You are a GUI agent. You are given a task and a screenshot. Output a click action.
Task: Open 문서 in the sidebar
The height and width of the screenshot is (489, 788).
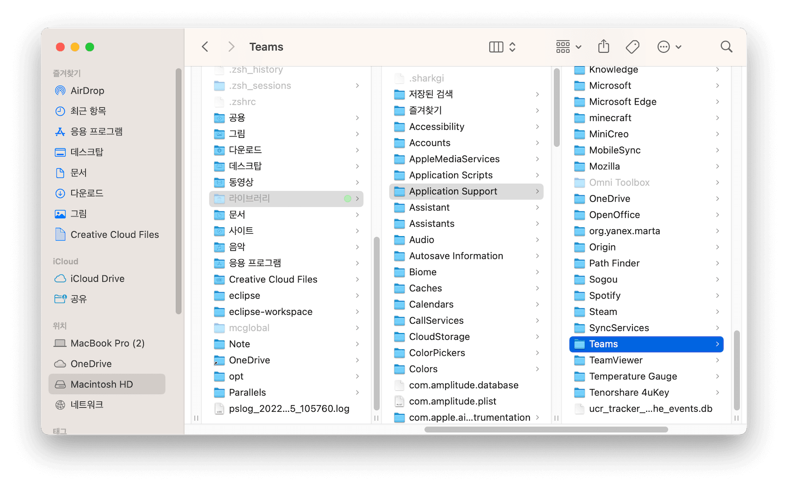(107, 173)
